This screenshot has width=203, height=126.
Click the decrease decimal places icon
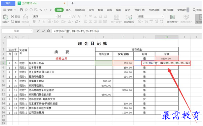point(161,22)
